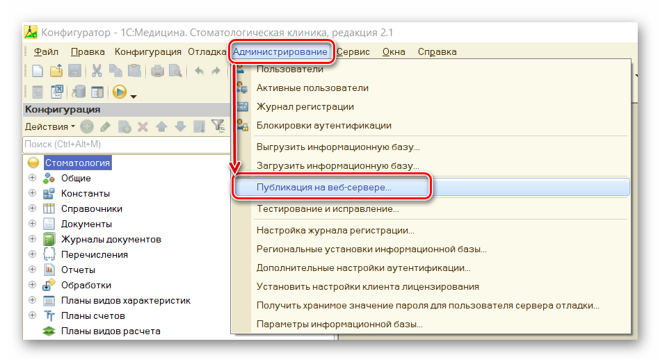The image size is (660, 362).
Task: Open the Правка menu
Action: click(88, 51)
